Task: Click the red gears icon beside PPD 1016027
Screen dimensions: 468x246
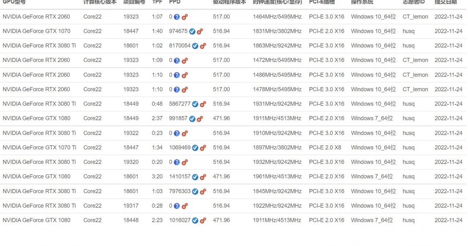Action: pyautogui.click(x=203, y=220)
